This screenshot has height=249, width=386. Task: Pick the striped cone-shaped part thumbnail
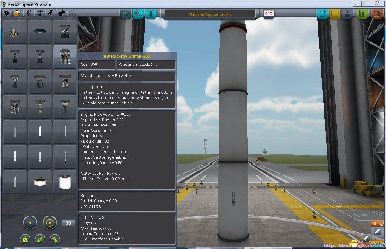15,32
